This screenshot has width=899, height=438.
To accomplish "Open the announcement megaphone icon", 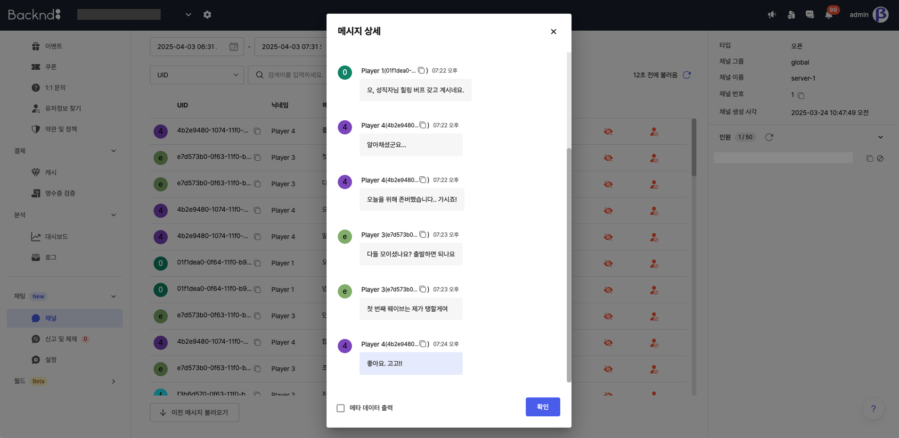I will click(771, 15).
